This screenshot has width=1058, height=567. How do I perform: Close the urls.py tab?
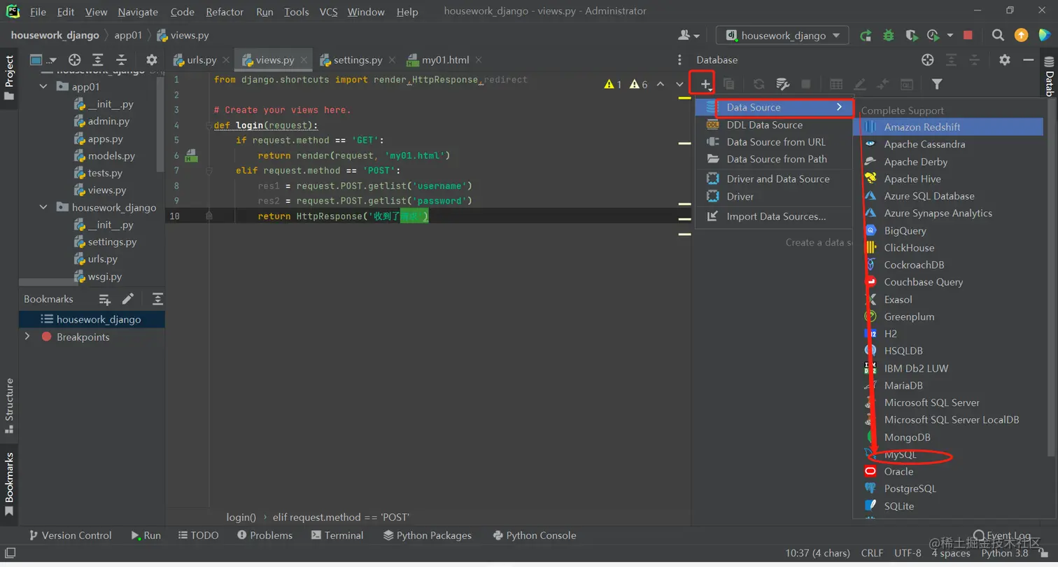coord(225,60)
